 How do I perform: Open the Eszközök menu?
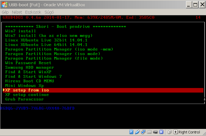pyautogui.click(x=33, y=12)
